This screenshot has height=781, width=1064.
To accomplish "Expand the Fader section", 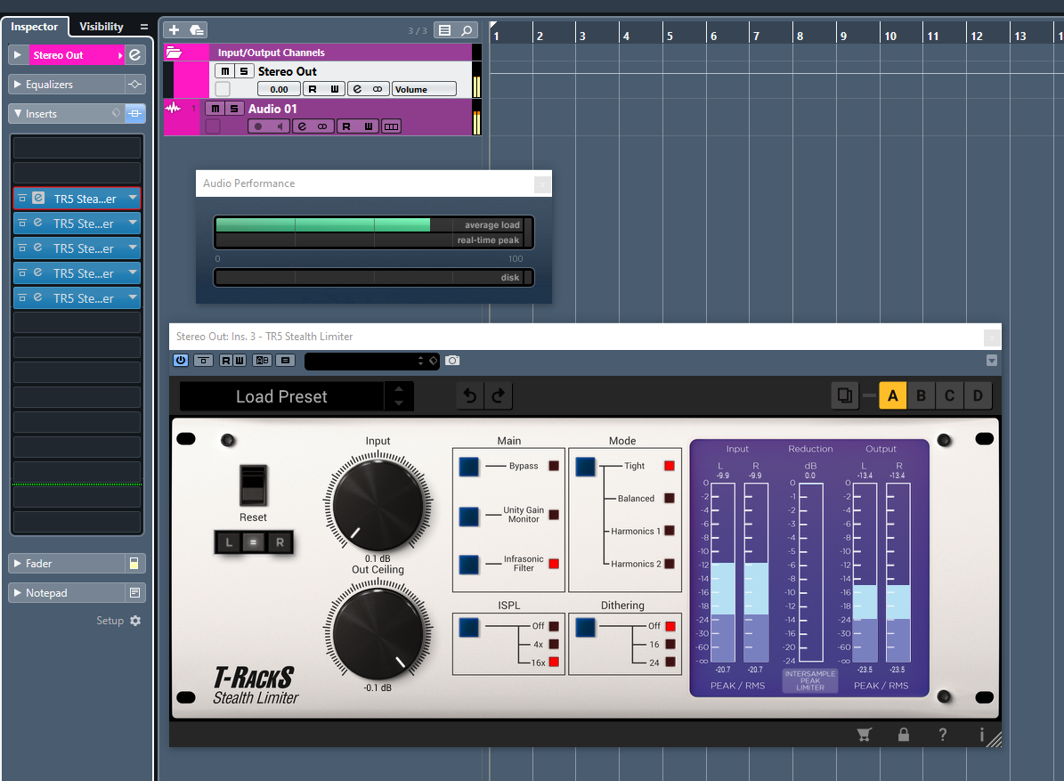I will [x=18, y=563].
